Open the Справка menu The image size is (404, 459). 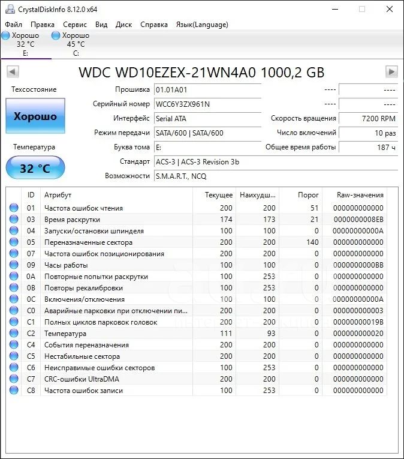[154, 25]
